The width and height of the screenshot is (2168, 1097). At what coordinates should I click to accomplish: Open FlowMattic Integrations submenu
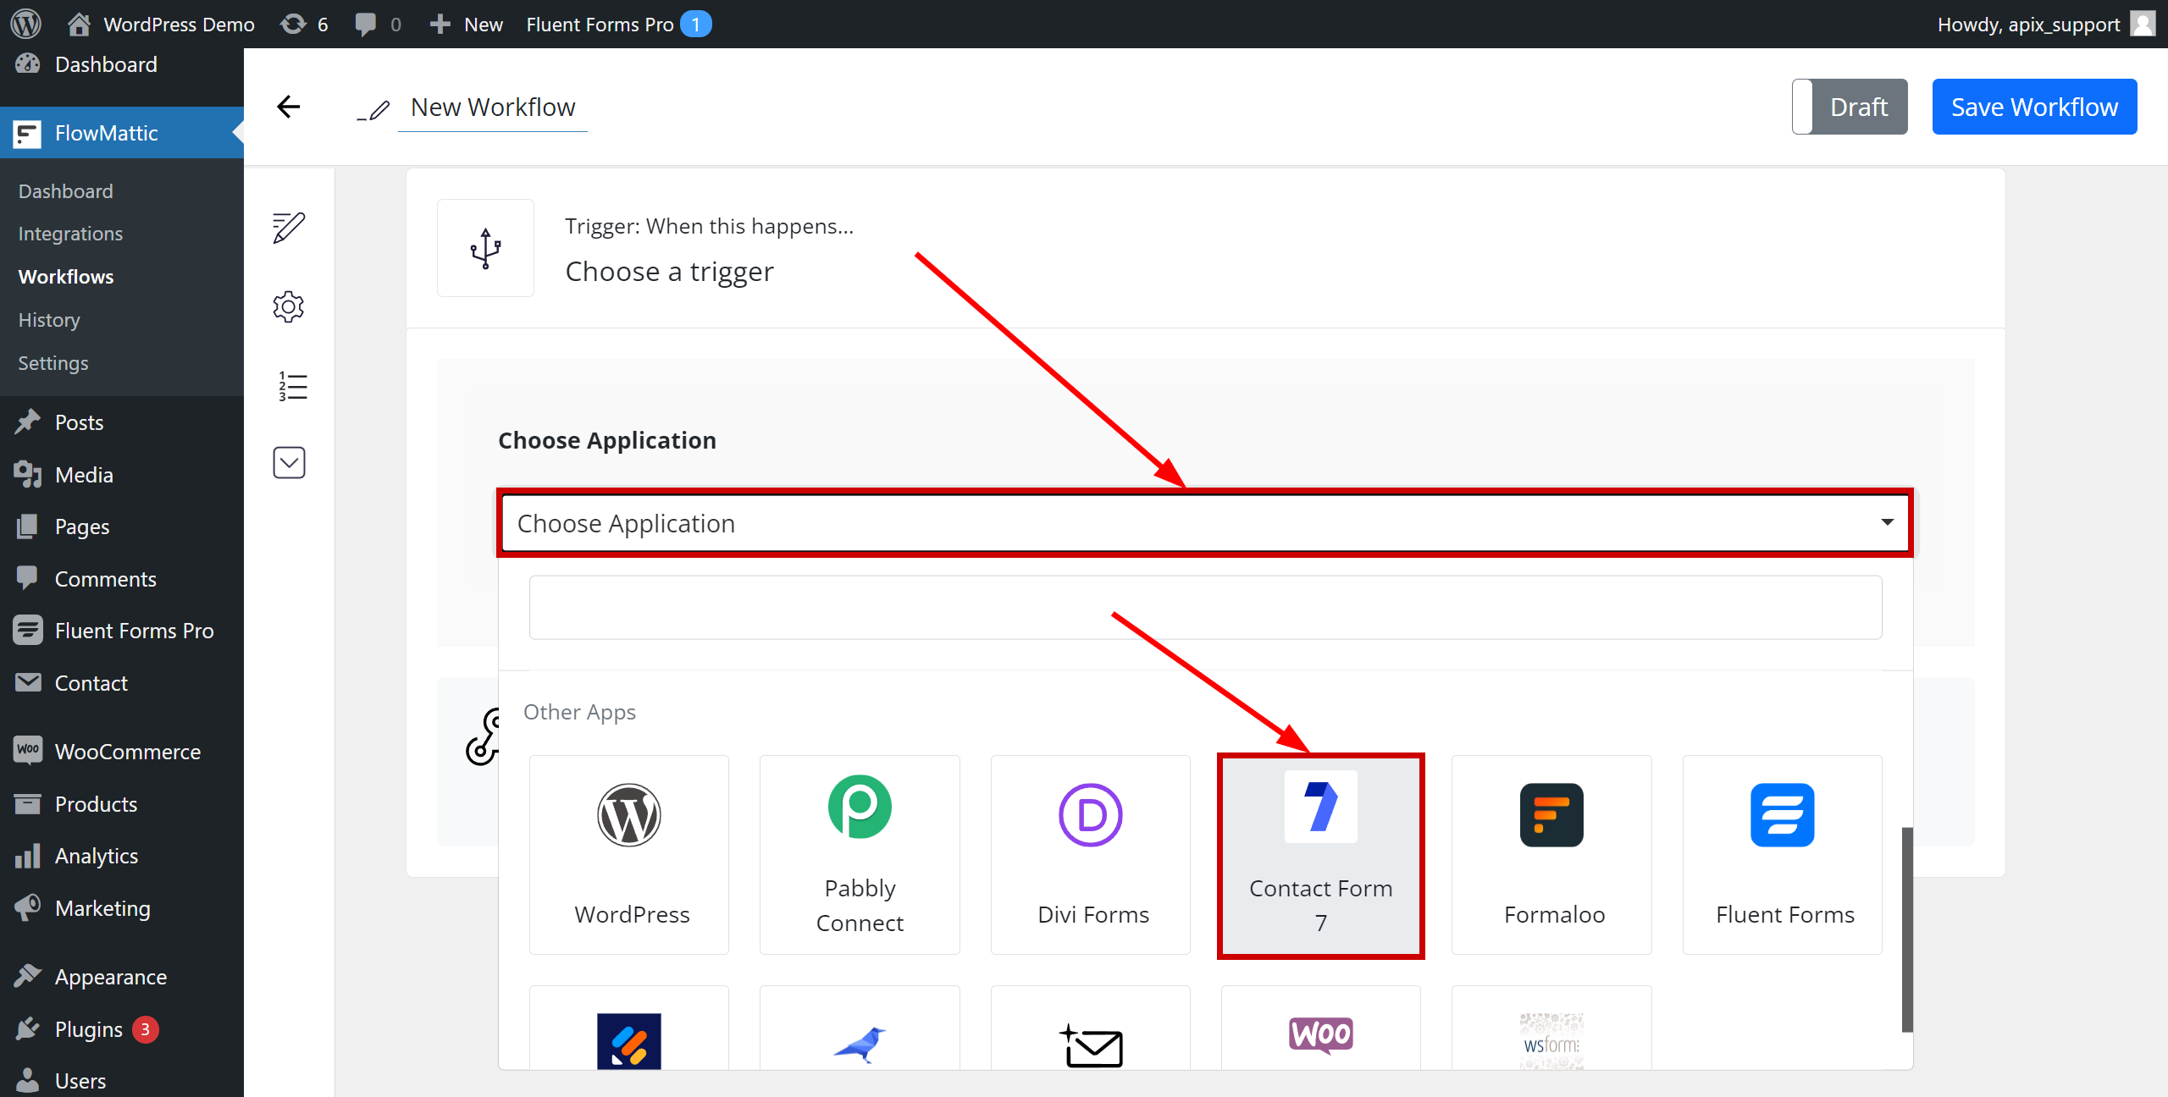tap(71, 234)
